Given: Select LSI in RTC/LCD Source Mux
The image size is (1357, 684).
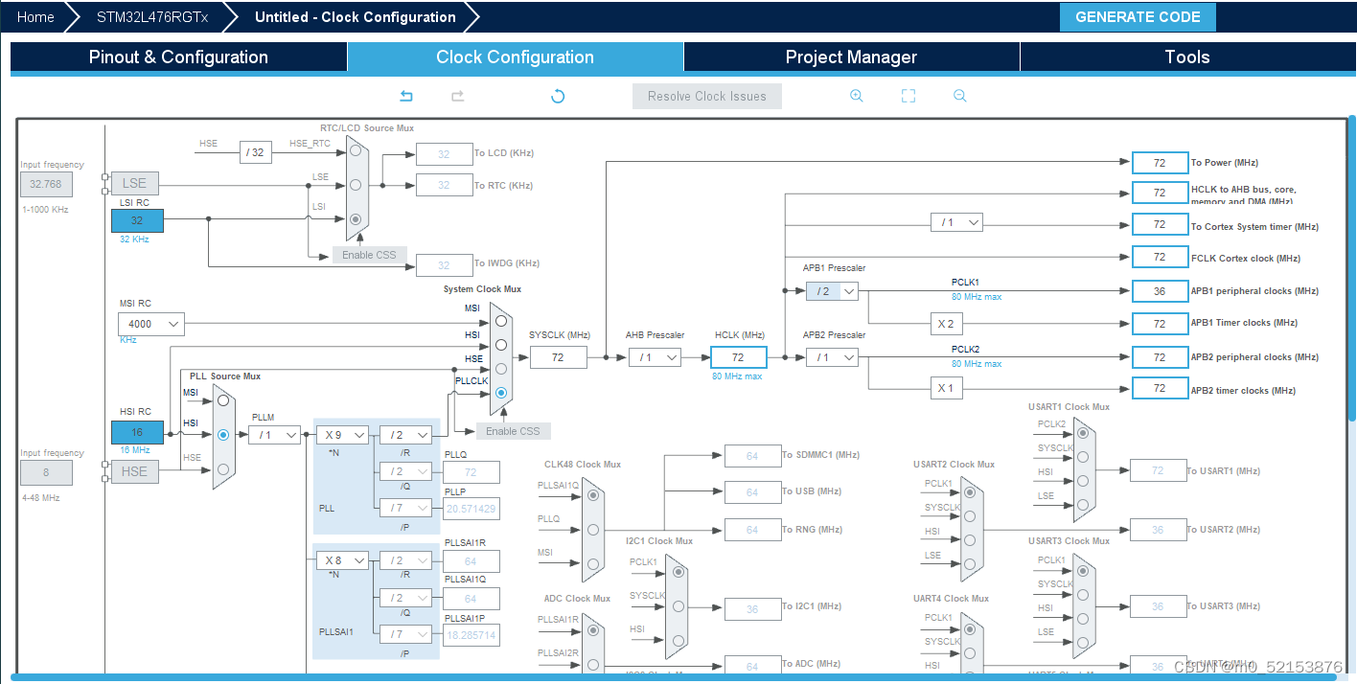Looking at the screenshot, I should click(356, 218).
